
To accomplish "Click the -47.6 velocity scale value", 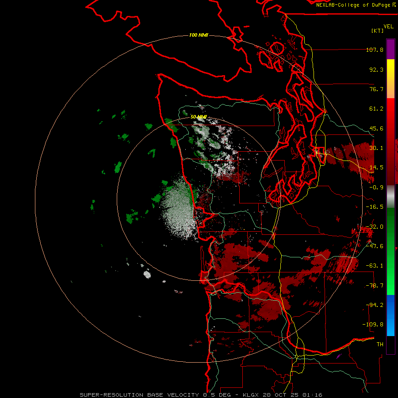I will 375,246.
